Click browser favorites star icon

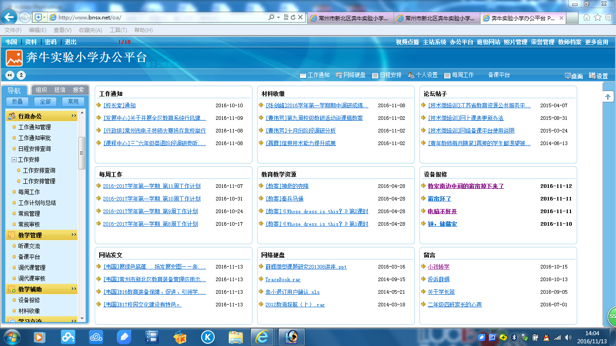pos(598,17)
